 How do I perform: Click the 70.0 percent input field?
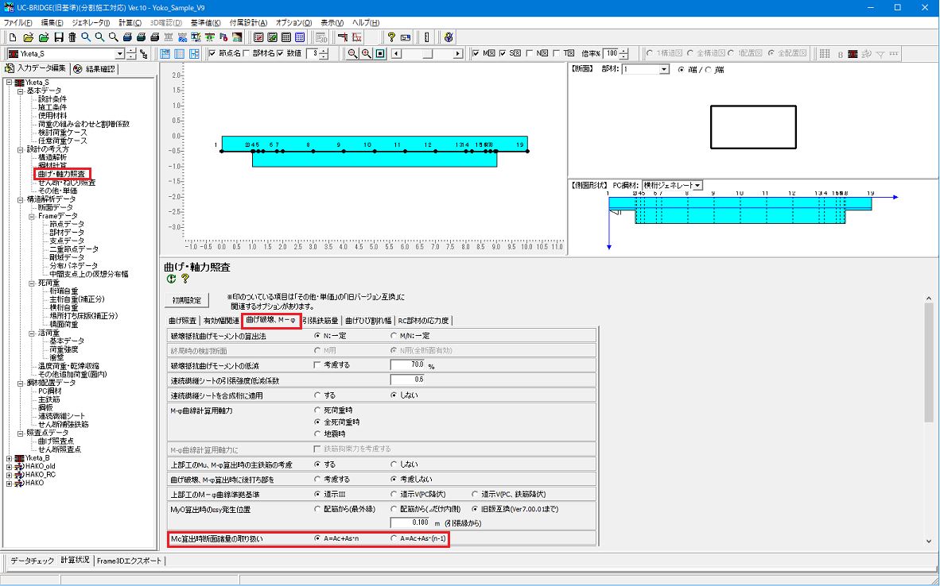pos(408,364)
